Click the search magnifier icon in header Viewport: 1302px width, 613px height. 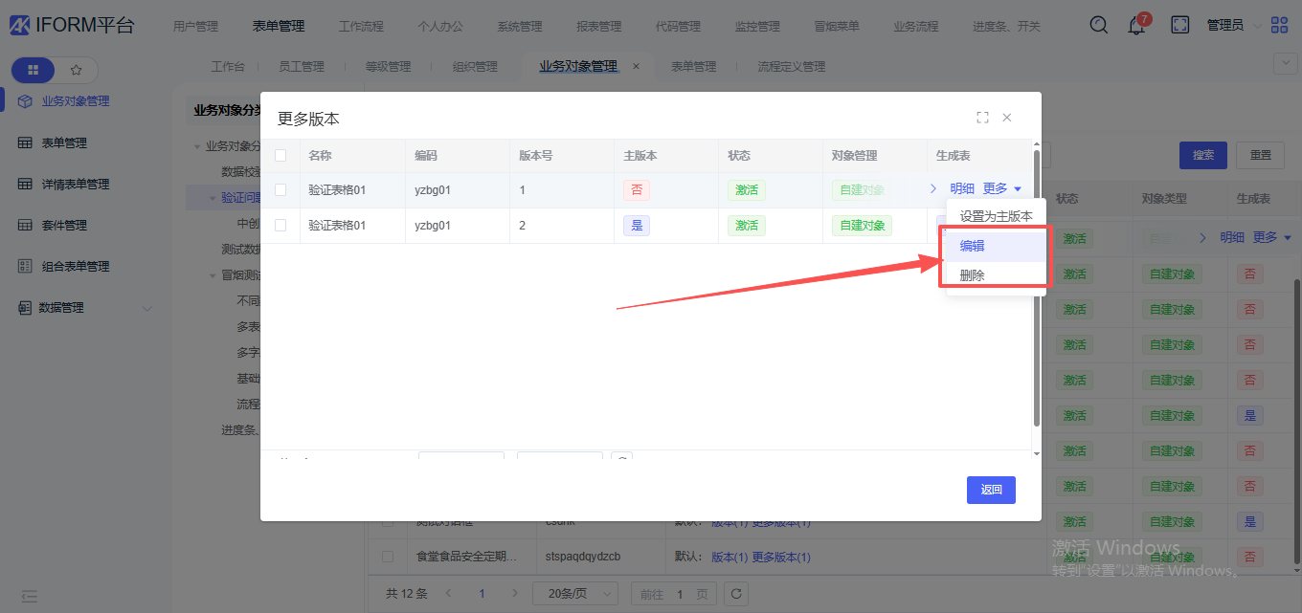point(1099,25)
